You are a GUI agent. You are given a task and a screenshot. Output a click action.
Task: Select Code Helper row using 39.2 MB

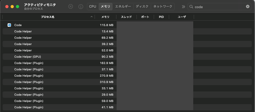pyautogui.click(x=127, y=44)
